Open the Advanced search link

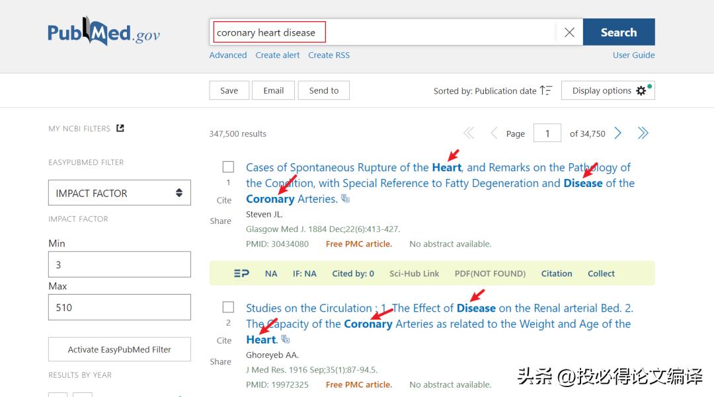tap(228, 55)
